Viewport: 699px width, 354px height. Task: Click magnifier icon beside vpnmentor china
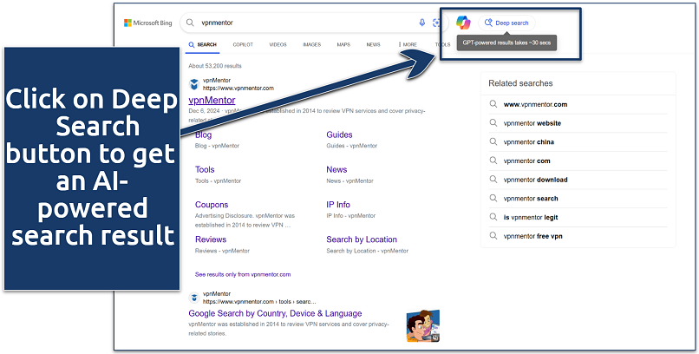(x=493, y=141)
